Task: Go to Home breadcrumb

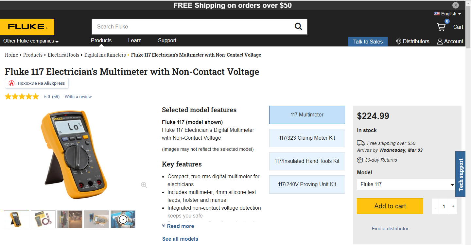Action: coord(11,55)
